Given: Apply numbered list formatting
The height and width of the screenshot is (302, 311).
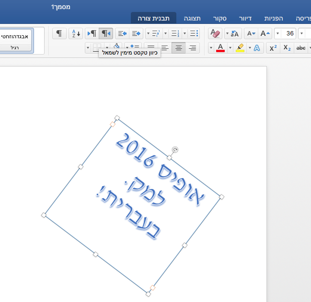Looking at the screenshot, I should point(175,34).
